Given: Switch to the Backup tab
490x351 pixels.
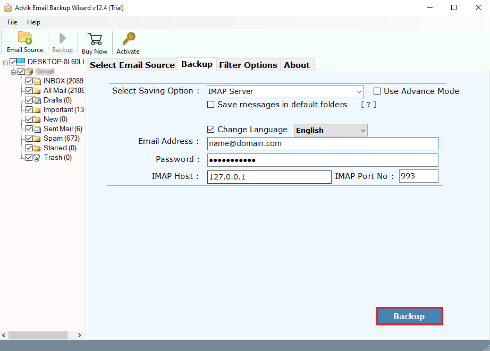Looking at the screenshot, I should (197, 64).
